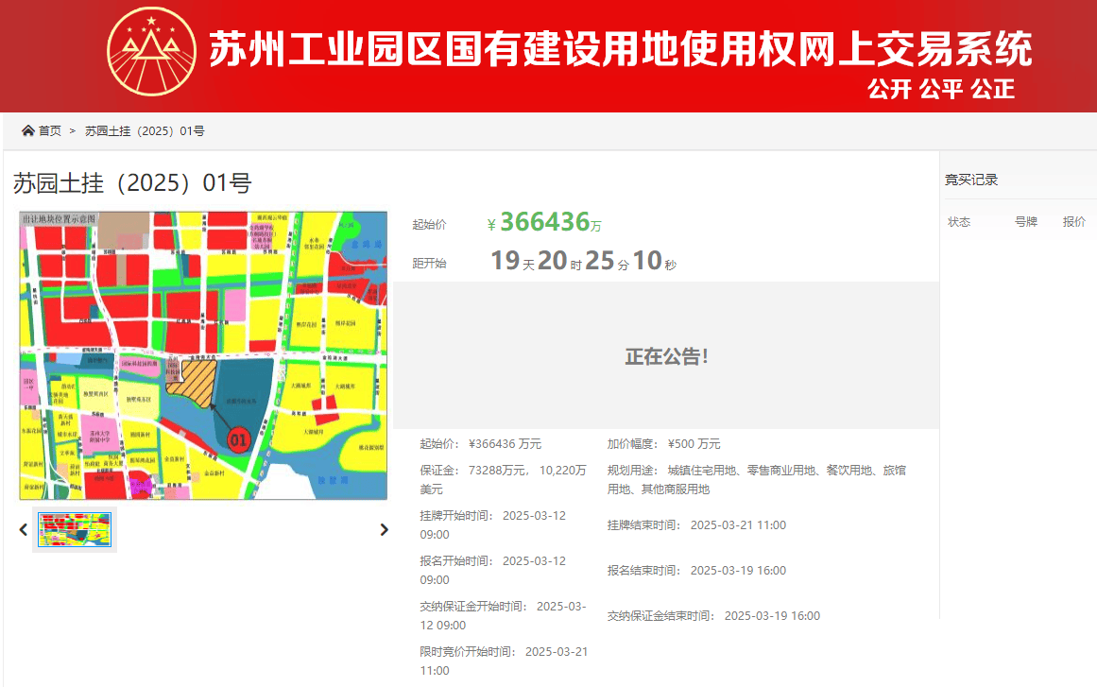Click the site title 苏州工业园区国有建设用地使用权网上交易系统
Viewport: 1097px width, 687px height.
pos(620,48)
